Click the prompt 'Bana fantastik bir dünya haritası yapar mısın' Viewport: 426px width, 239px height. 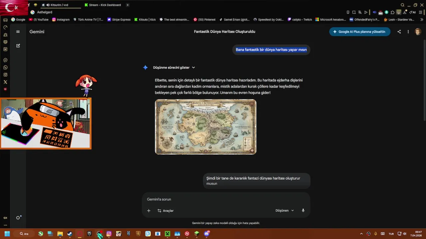pos(271,50)
